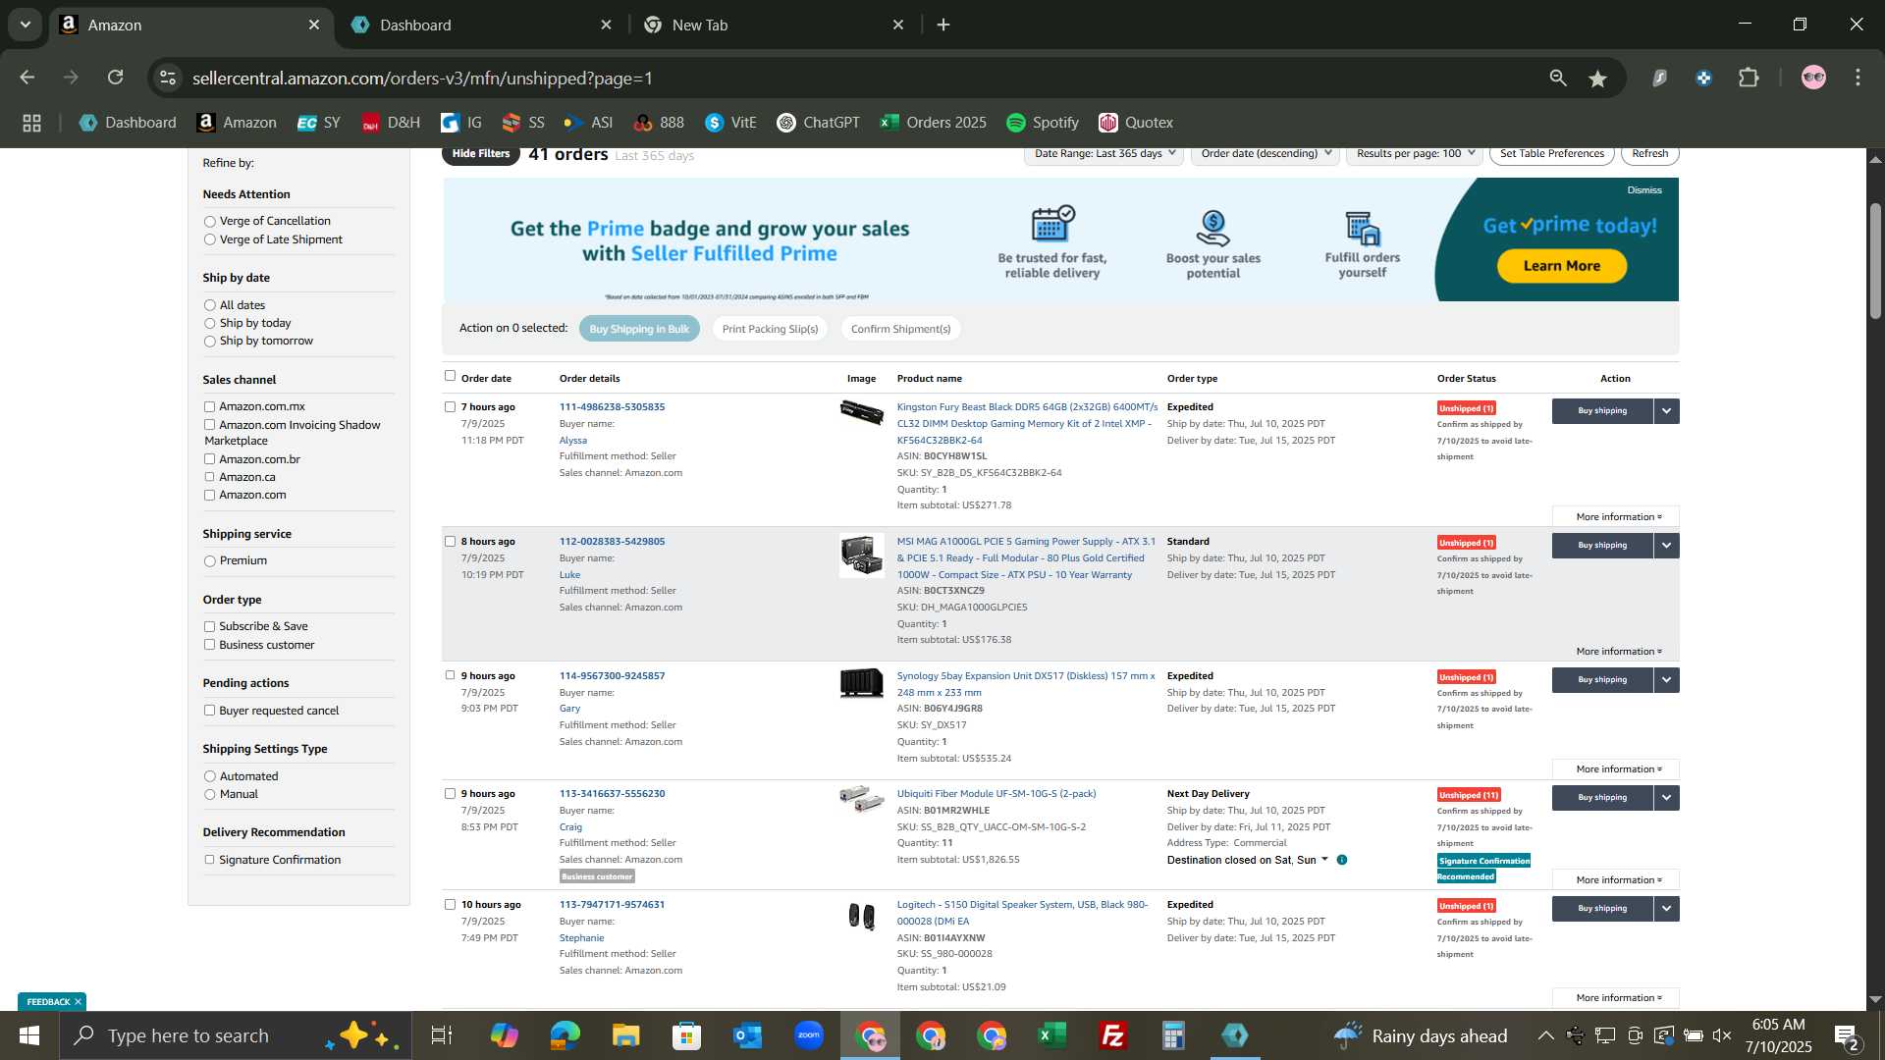Image resolution: width=1885 pixels, height=1060 pixels.
Task: Check the select-all orders checkbox in header
Action: (450, 376)
